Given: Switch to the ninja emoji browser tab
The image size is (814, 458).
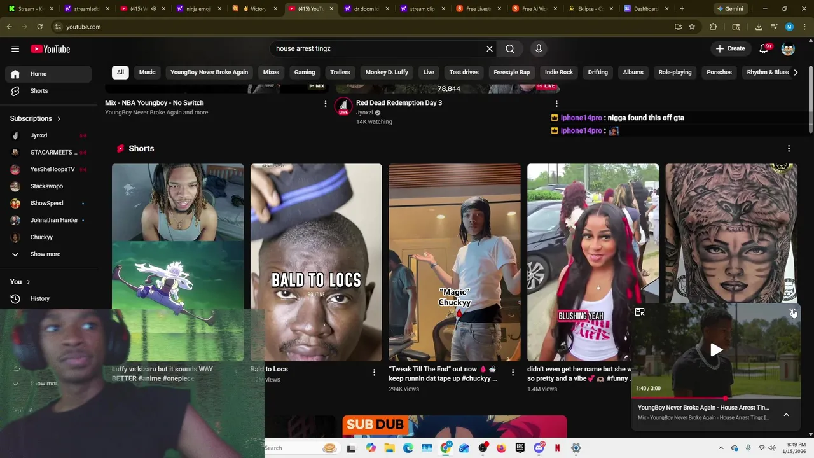Looking at the screenshot, I should [x=199, y=9].
